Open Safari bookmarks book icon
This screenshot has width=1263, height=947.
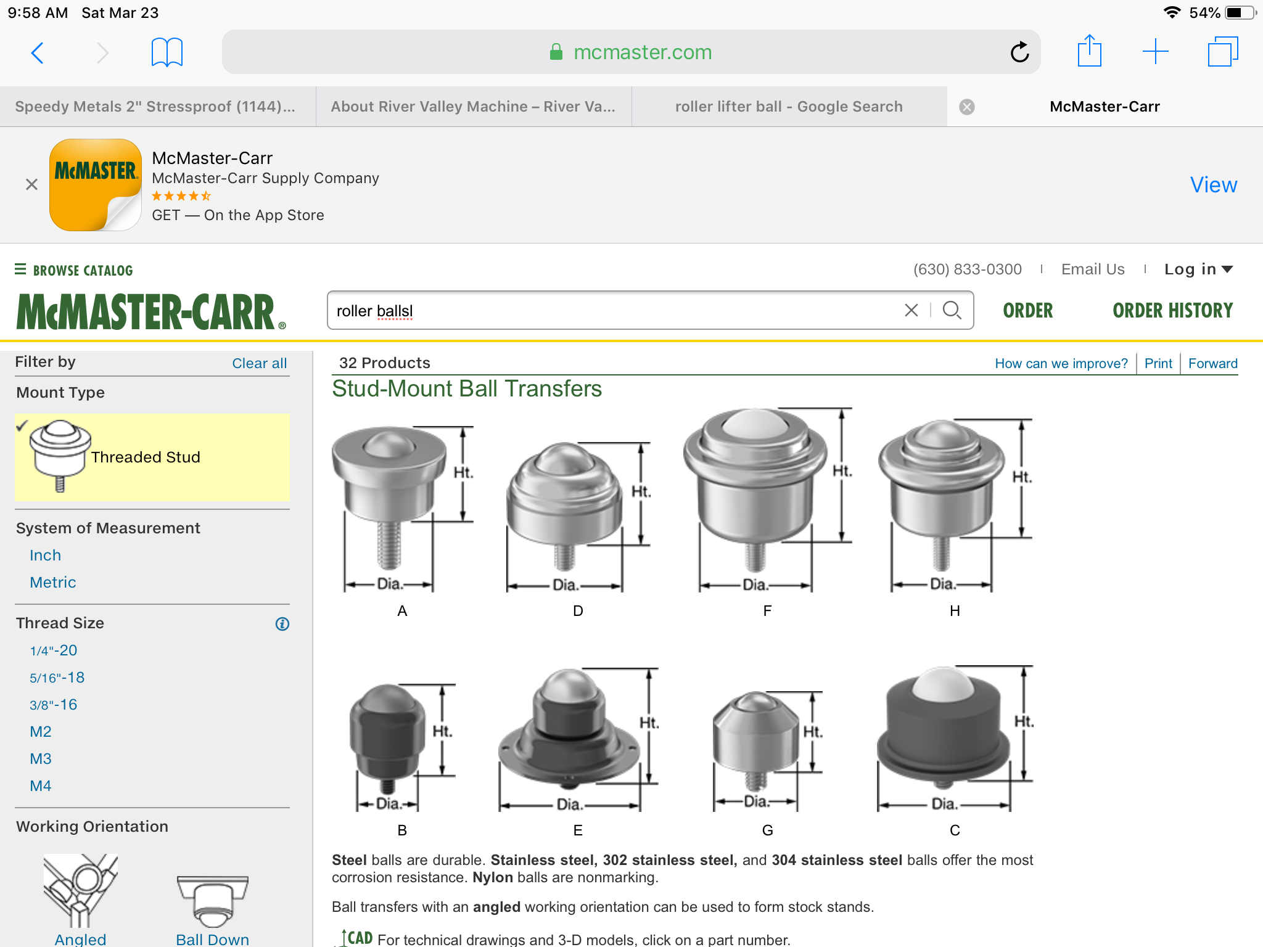tap(167, 52)
